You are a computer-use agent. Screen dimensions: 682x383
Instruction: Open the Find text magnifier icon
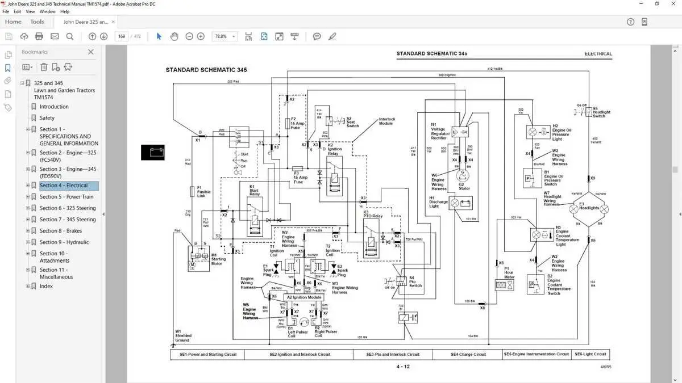[70, 36]
